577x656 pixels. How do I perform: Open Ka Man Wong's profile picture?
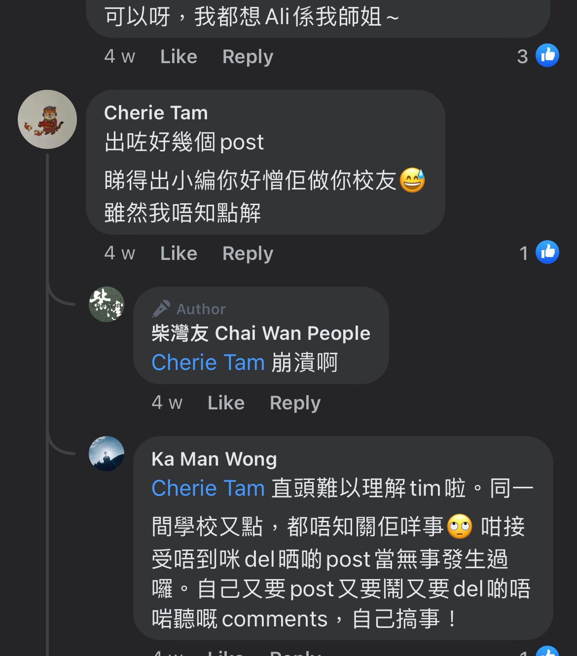pyautogui.click(x=107, y=454)
